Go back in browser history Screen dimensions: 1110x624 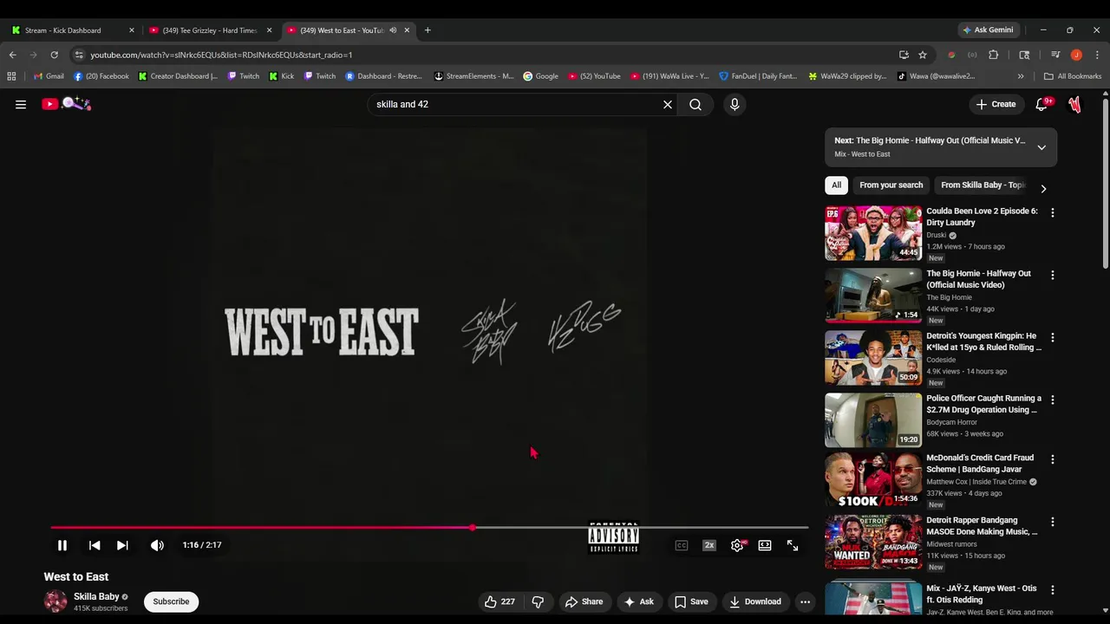(x=12, y=55)
